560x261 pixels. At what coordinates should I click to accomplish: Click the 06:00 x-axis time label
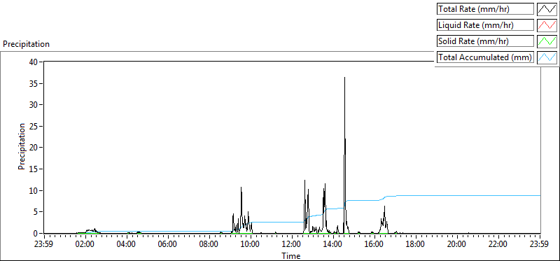(168, 245)
